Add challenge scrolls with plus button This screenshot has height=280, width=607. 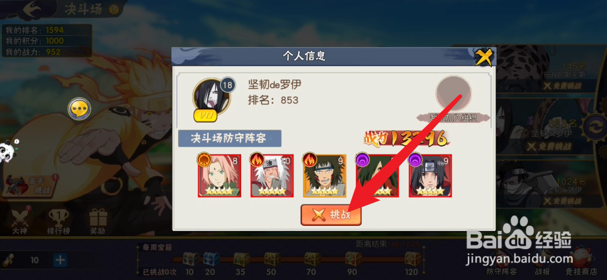tap(60, 260)
